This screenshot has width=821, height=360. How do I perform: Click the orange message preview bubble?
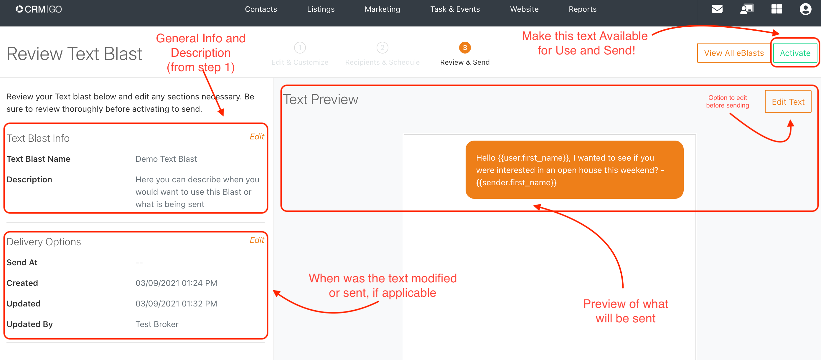click(574, 170)
